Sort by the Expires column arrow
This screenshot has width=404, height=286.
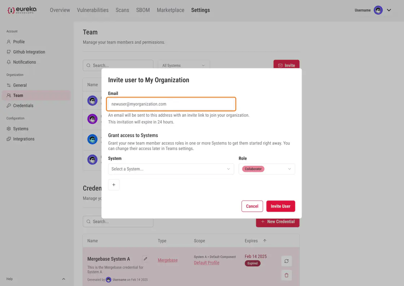264,241
